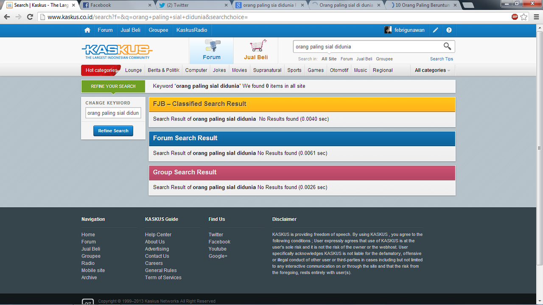Image resolution: width=543 pixels, height=305 pixels.
Task: Click the main Kaskus search field
Action: 367,47
